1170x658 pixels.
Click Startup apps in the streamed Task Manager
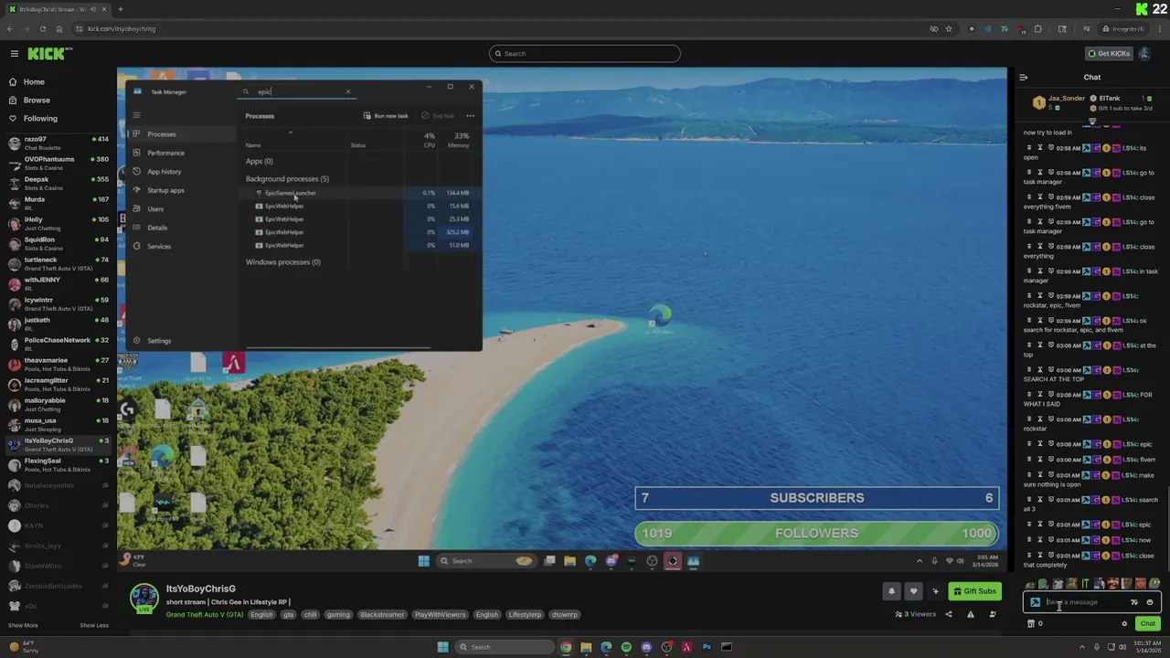coord(165,190)
